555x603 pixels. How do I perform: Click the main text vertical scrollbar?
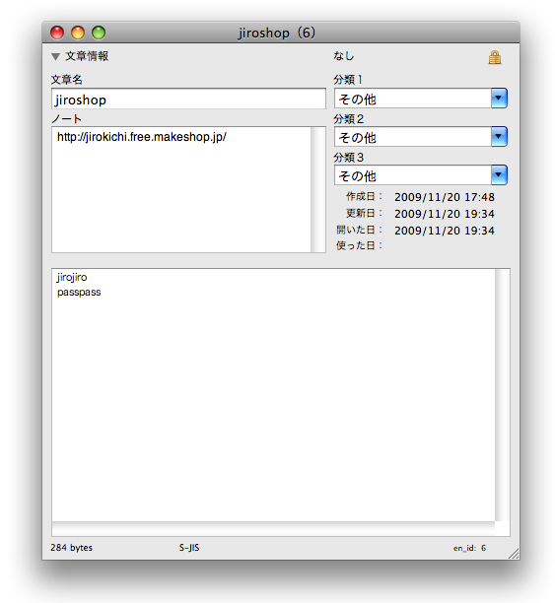point(503,395)
